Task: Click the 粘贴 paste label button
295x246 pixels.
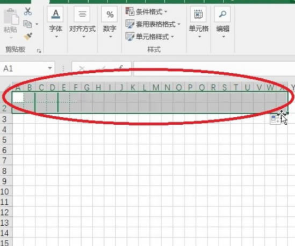Action: [x=11, y=29]
